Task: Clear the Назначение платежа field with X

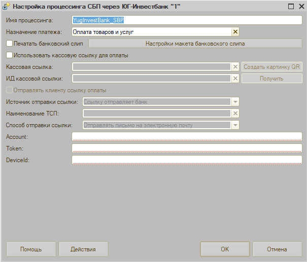Action: (235, 32)
